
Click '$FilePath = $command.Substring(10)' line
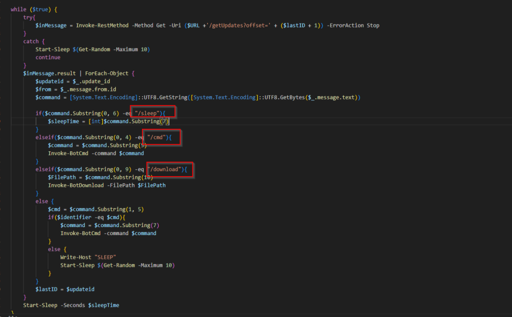pos(100,177)
